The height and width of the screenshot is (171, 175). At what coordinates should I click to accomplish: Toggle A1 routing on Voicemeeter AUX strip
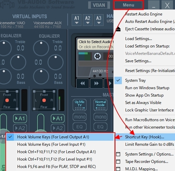58,118
